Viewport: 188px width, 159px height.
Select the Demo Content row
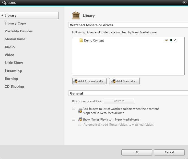[128, 41]
